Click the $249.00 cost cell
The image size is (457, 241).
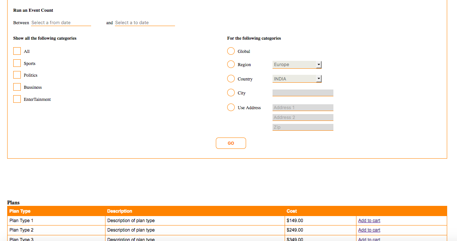coord(321,230)
